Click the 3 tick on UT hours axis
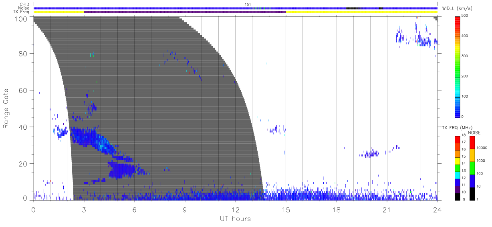Viewport: 492px width, 227px height. coord(84,209)
